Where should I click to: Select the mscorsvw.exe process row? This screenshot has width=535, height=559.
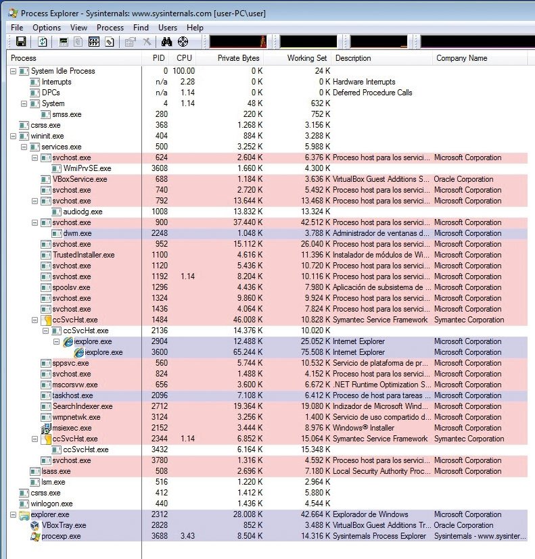point(267,385)
